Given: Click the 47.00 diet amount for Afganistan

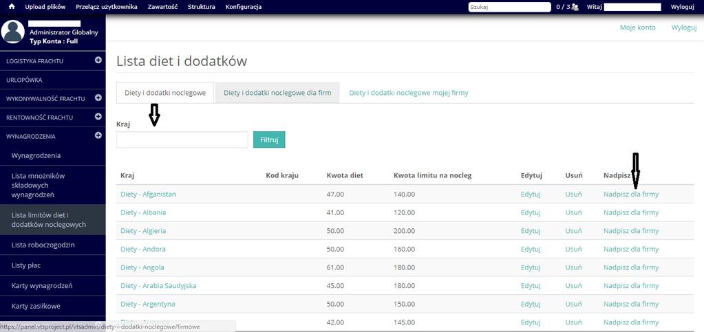Looking at the screenshot, I should [x=335, y=195].
